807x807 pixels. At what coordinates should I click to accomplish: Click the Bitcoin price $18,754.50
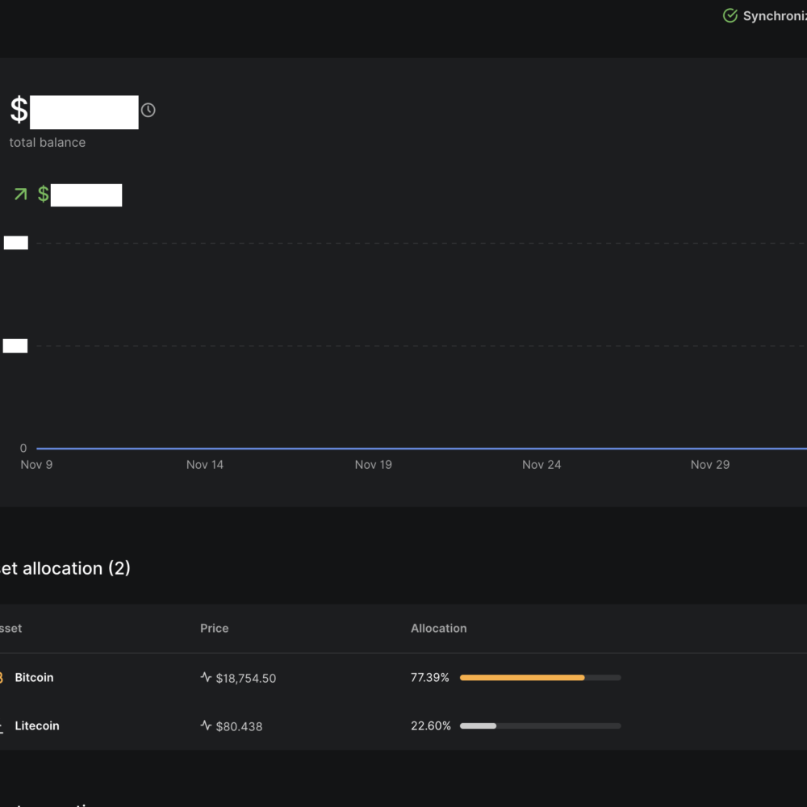click(x=246, y=679)
